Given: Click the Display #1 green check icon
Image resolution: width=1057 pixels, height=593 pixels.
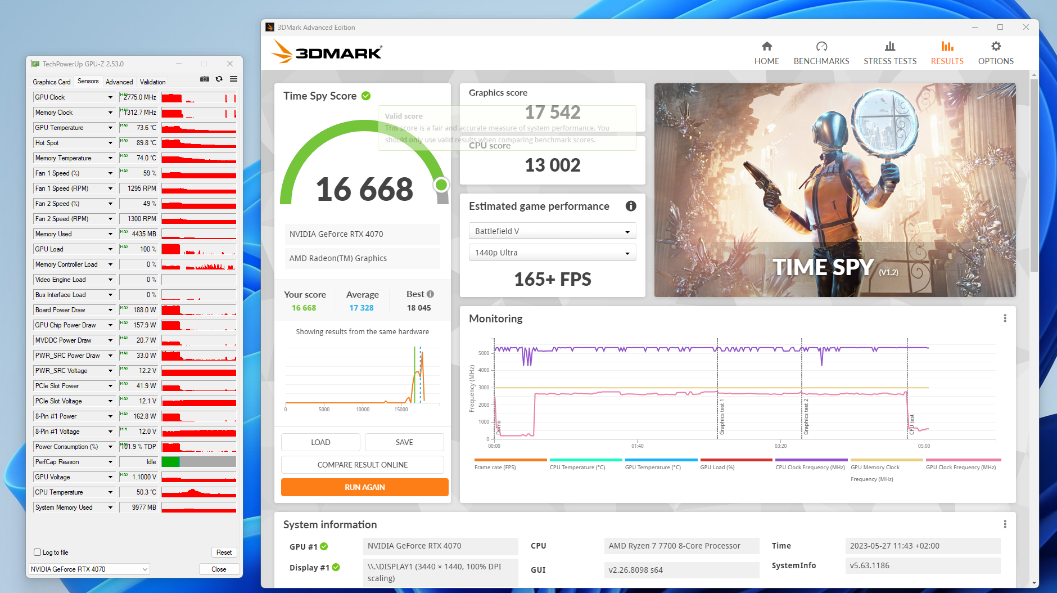Looking at the screenshot, I should pyautogui.click(x=336, y=567).
